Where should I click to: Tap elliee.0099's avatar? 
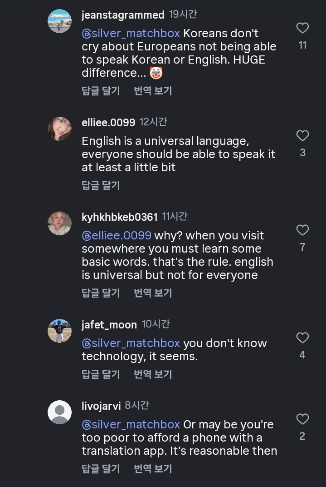point(59,129)
